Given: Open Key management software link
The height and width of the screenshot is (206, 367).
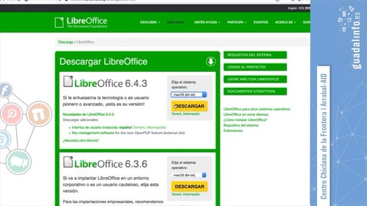Looking at the screenshot, I should click(x=93, y=133).
